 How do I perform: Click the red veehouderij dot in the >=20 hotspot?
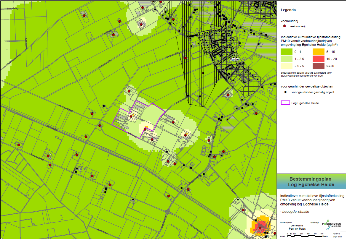point(260,228)
